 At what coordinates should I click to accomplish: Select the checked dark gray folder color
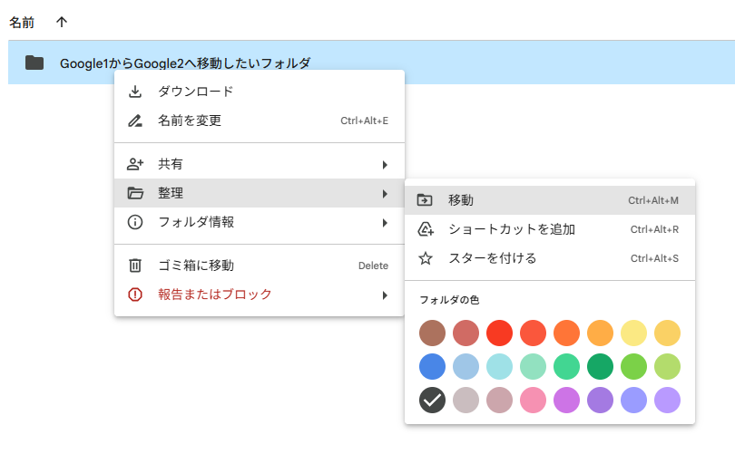pyautogui.click(x=432, y=401)
